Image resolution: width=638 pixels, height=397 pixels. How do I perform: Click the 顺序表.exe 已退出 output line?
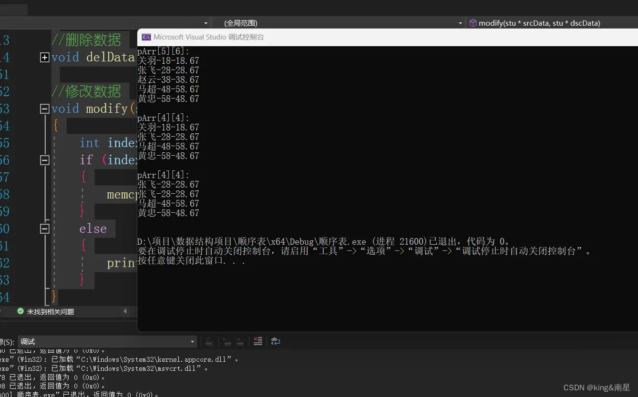coord(80,394)
